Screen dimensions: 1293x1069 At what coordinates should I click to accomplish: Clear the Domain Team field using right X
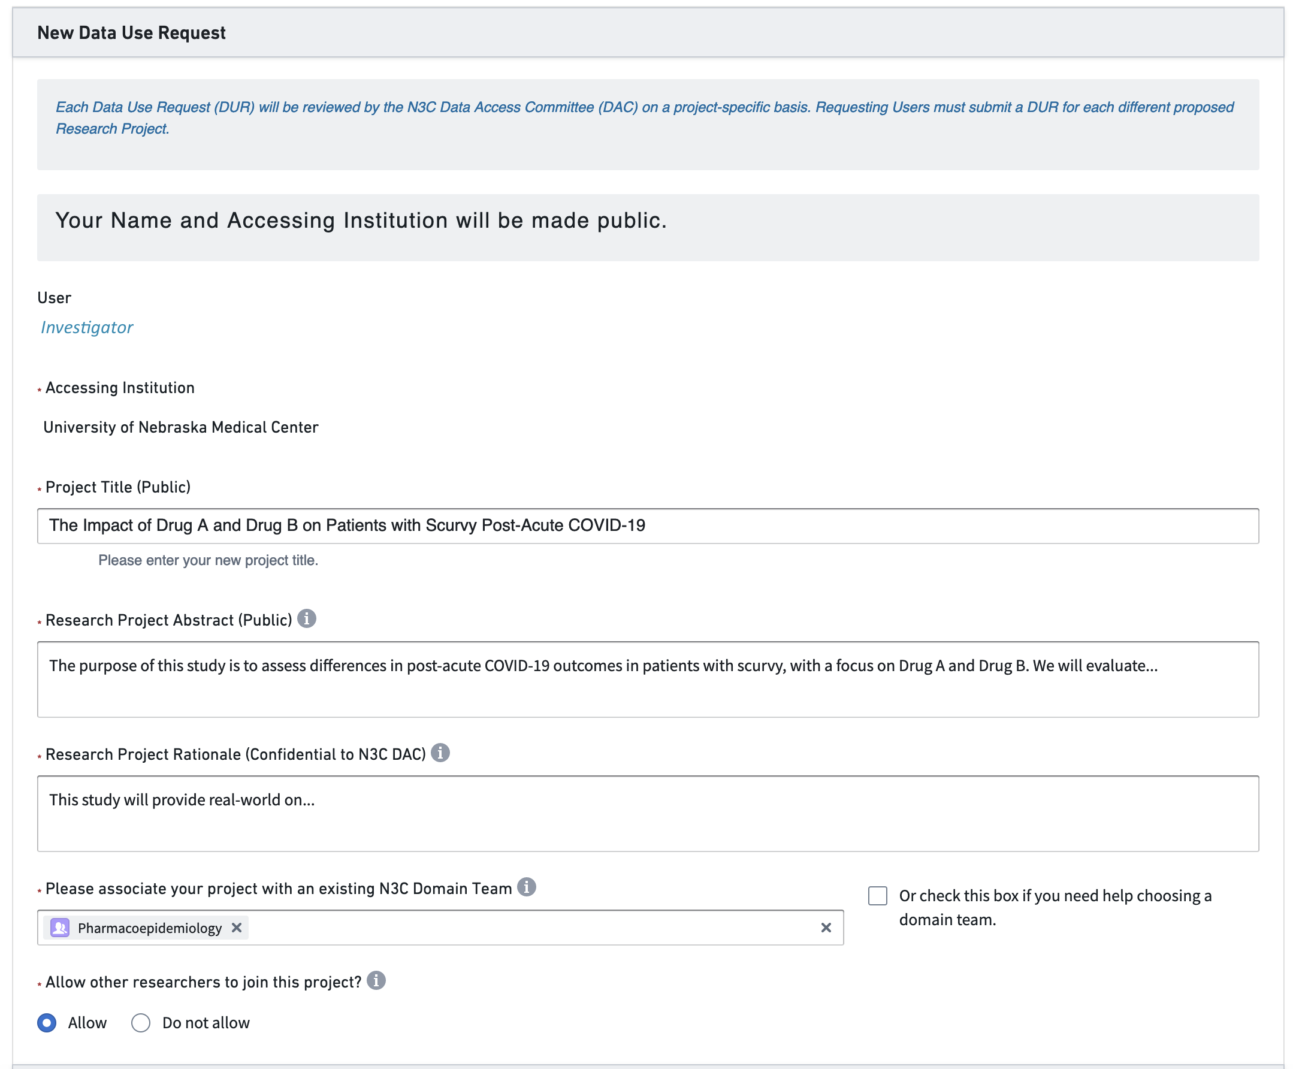pyautogui.click(x=826, y=928)
